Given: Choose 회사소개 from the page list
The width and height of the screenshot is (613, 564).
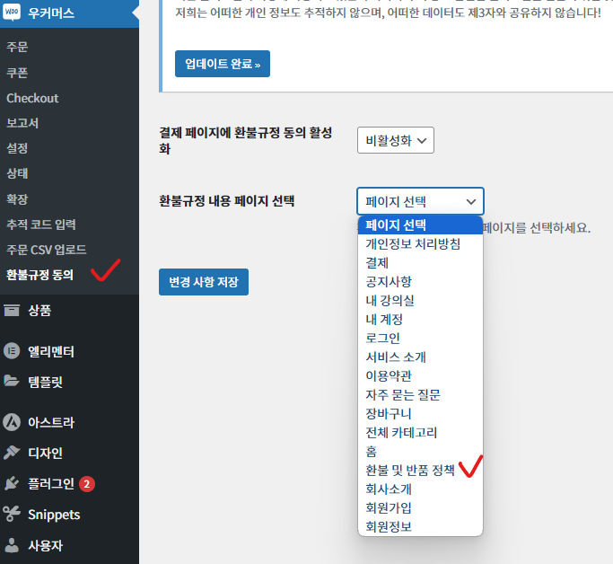Looking at the screenshot, I should point(420,489).
